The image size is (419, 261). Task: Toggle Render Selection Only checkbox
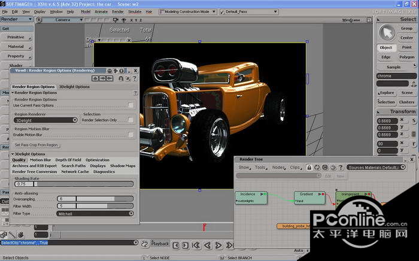click(x=130, y=120)
